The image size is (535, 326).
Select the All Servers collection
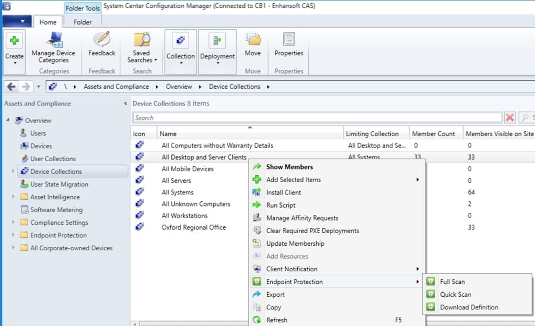pos(177,180)
